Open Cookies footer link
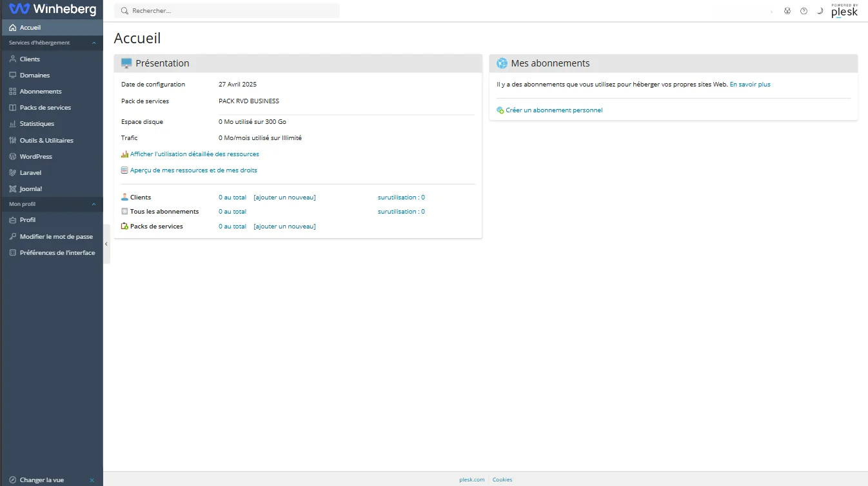This screenshot has width=868, height=486. pos(502,480)
